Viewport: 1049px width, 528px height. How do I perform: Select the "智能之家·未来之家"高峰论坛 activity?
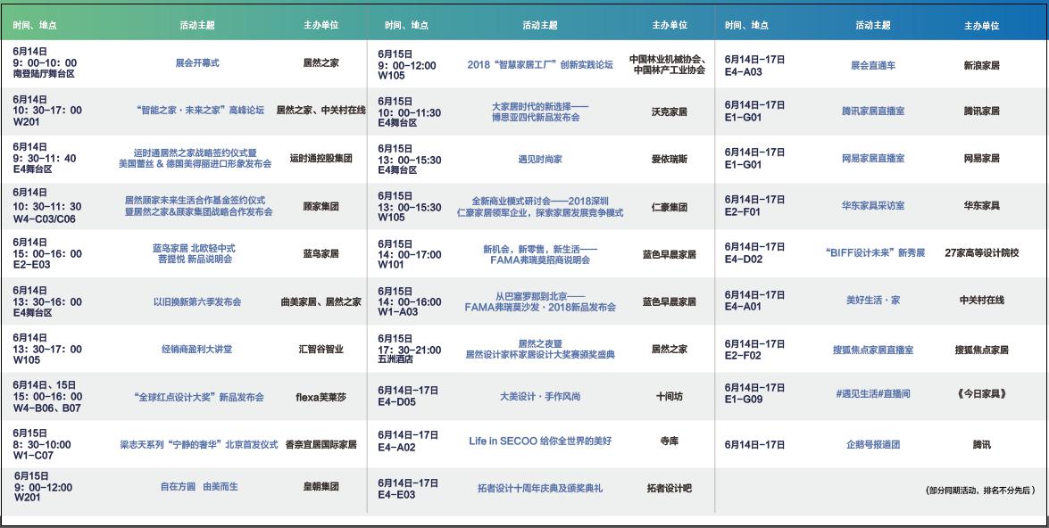(x=200, y=111)
